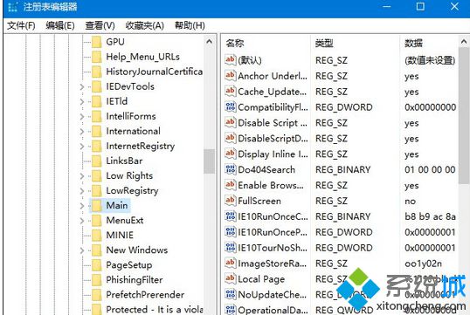This screenshot has width=470, height=315.
Task: Click the PrefetchPrerender folder icon
Action: pyautogui.click(x=96, y=295)
